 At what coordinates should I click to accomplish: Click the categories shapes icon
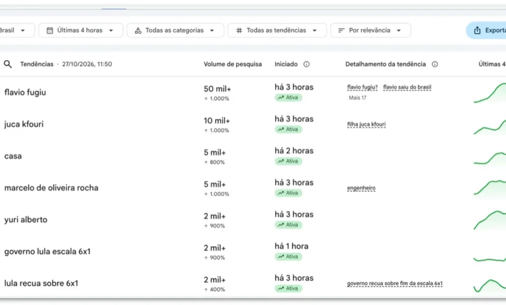[x=138, y=30]
